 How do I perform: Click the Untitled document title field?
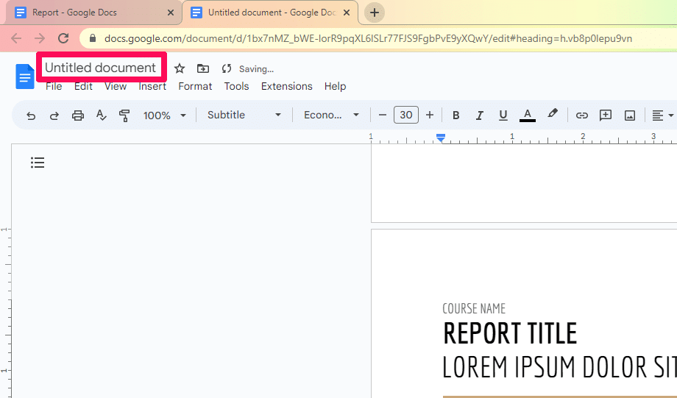101,68
